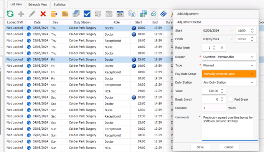The width and height of the screenshot is (264, 152).
Task: Click the stacked tables icon
Action: point(76,14)
